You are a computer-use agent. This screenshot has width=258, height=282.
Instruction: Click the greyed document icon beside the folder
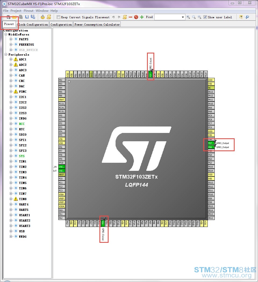pos(21,17)
